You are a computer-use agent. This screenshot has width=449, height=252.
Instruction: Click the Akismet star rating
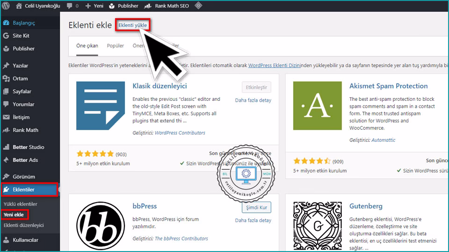point(312,161)
